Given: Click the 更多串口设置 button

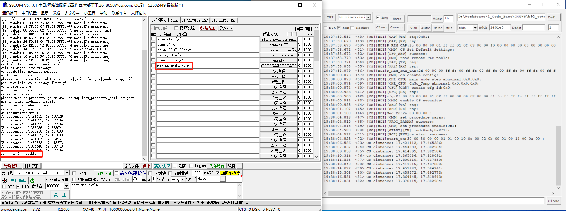Looking at the screenshot, I should click(57, 179).
